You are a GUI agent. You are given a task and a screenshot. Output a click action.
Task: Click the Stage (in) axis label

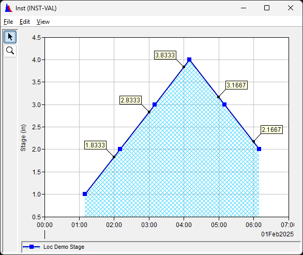pyautogui.click(x=23, y=138)
